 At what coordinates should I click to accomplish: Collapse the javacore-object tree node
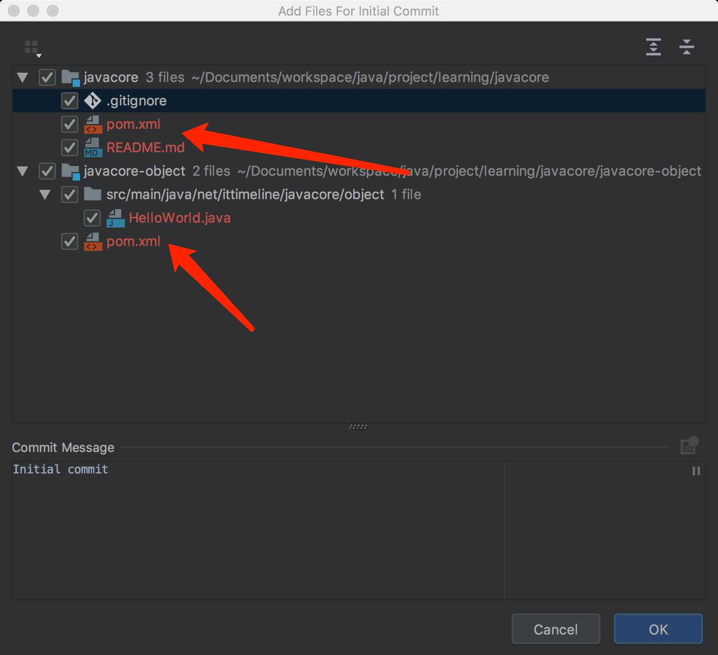click(22, 171)
